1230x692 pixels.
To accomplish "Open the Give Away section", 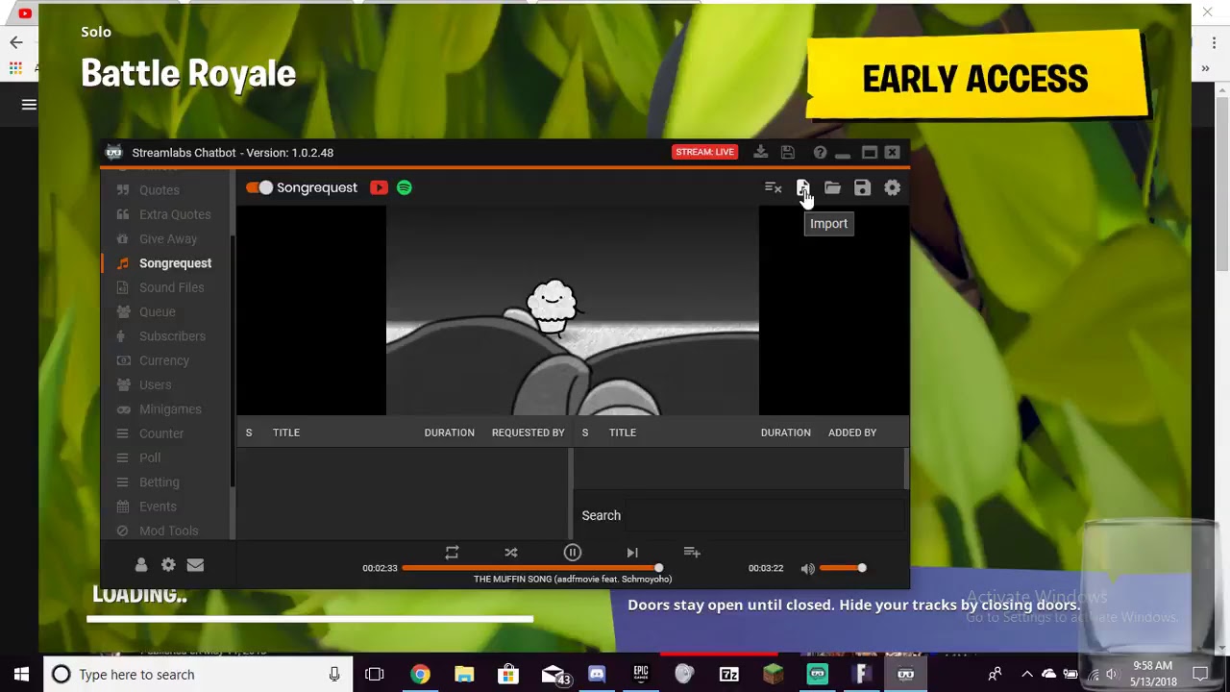I will tap(168, 238).
